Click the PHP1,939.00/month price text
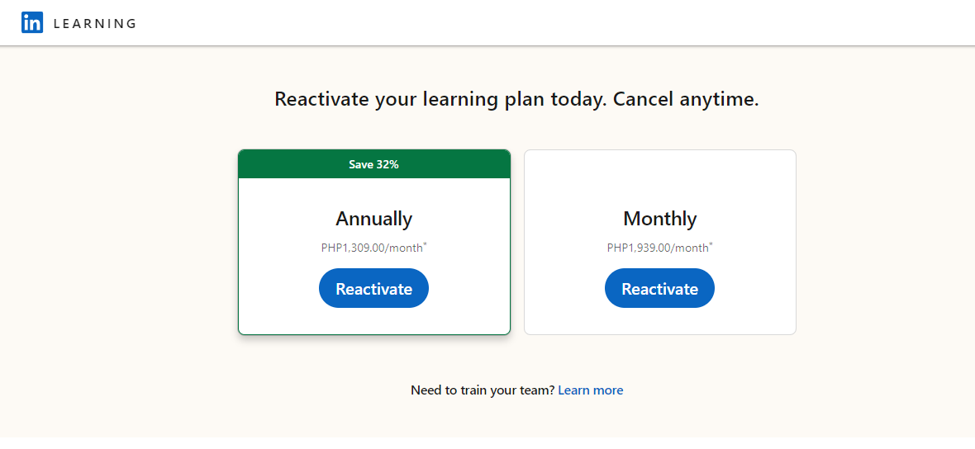The image size is (975, 449). [657, 248]
